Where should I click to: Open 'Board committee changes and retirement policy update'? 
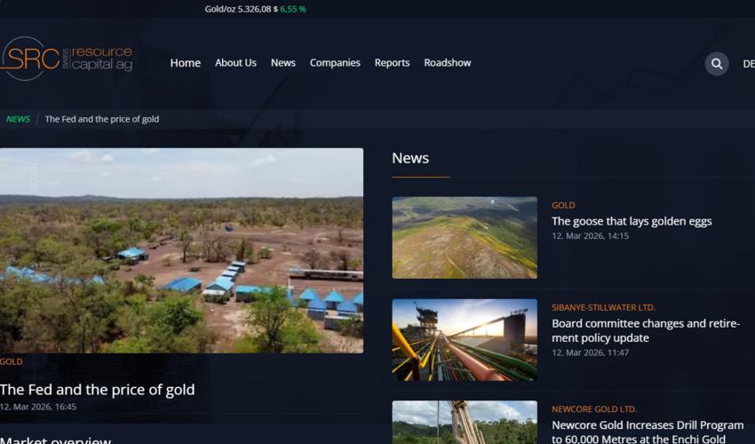click(646, 330)
